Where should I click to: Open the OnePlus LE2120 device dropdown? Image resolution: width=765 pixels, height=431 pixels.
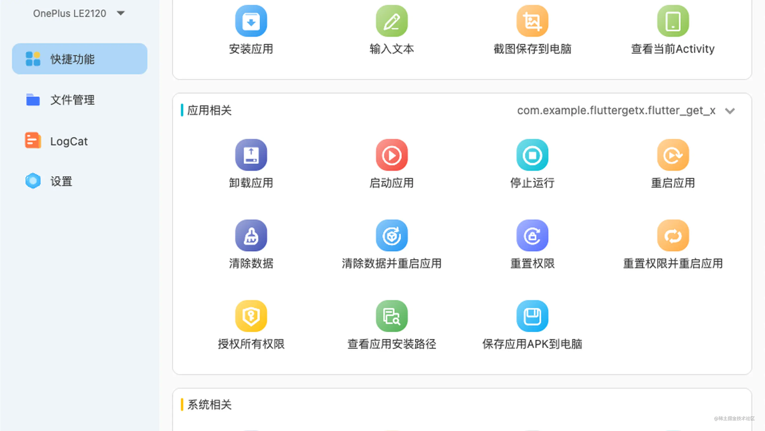[79, 13]
